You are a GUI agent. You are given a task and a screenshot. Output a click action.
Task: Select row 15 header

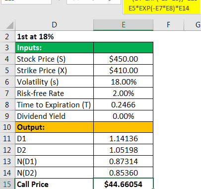coord(7,184)
